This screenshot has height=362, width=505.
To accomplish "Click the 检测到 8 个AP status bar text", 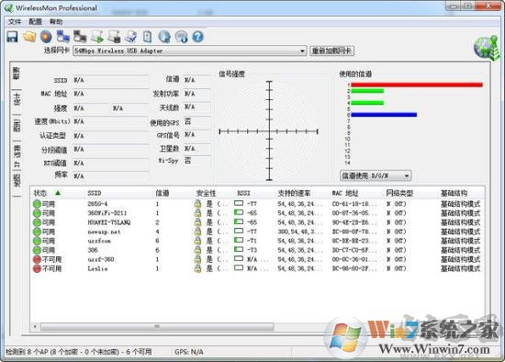I will pyautogui.click(x=79, y=352).
